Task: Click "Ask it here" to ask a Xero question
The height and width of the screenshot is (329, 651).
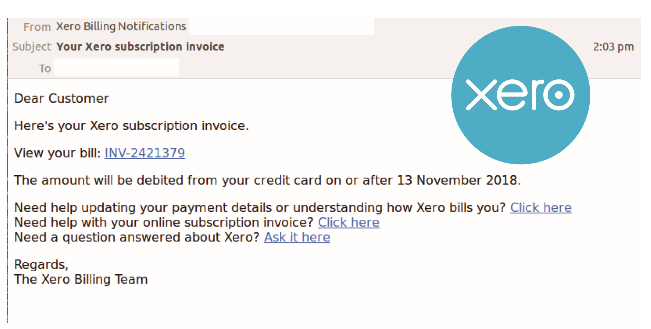Action: coord(297,237)
